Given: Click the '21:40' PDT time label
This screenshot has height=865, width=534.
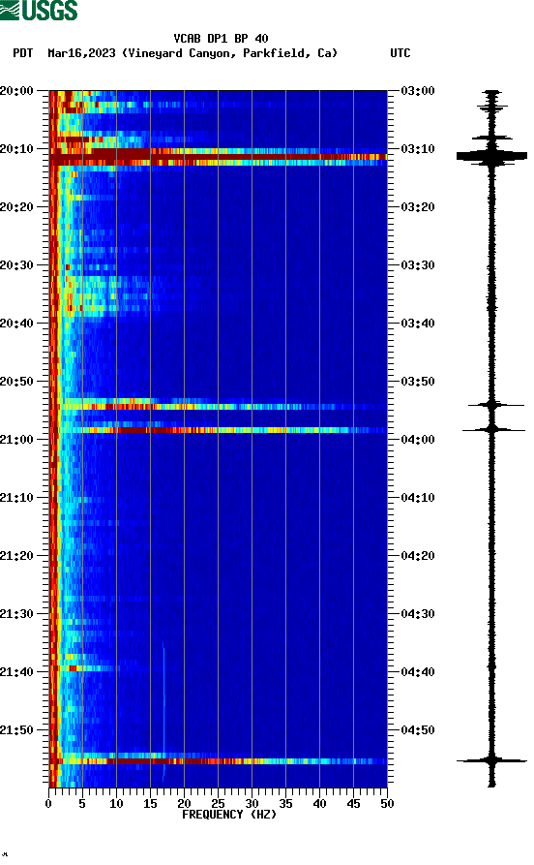Looking at the screenshot, I should [16, 672].
